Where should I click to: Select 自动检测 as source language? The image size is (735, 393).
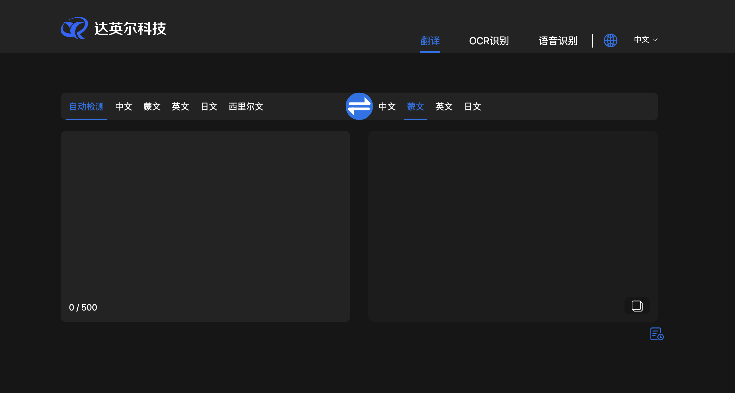(x=86, y=106)
